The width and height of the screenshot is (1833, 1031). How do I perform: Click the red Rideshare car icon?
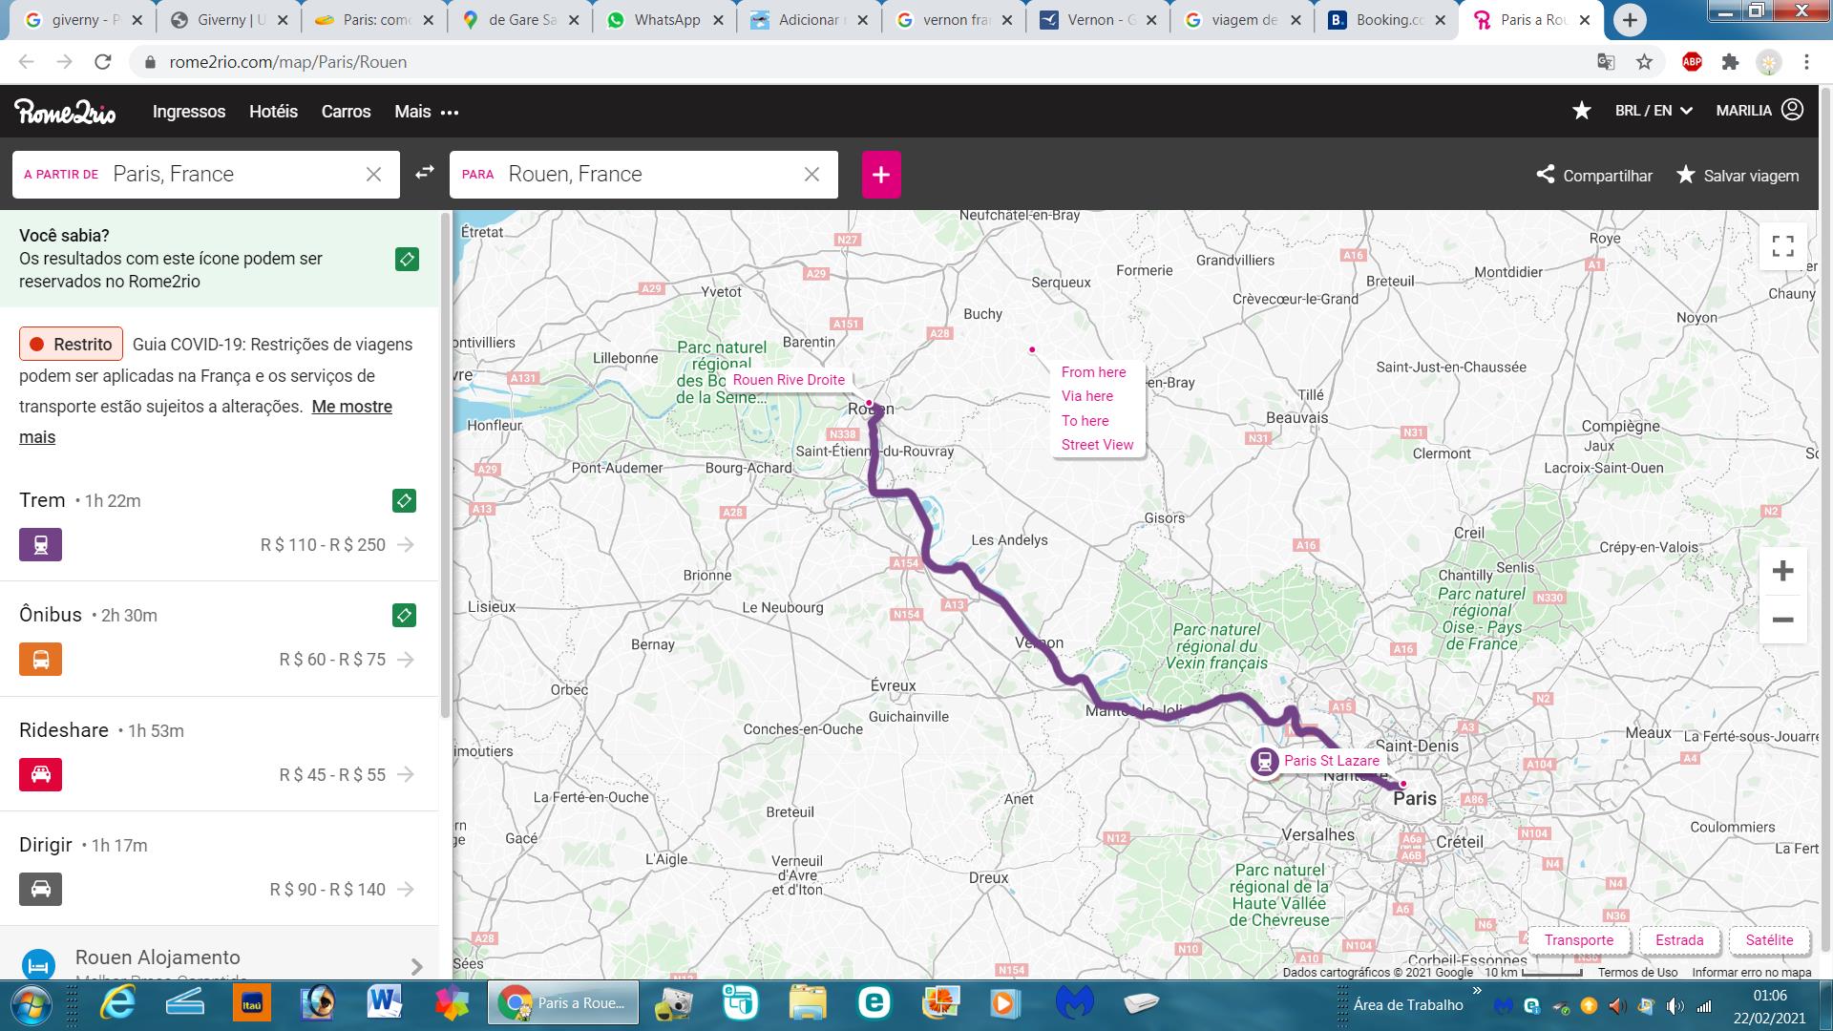(x=40, y=774)
